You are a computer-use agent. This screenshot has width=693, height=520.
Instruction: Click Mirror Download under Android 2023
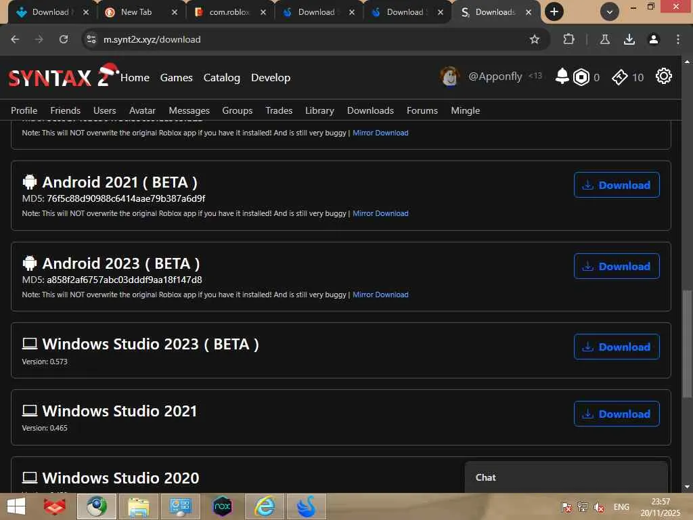[380, 295]
